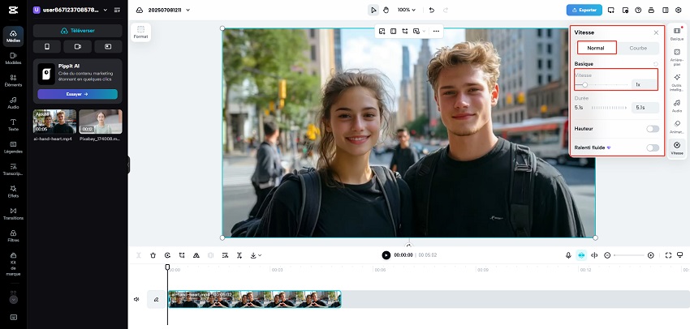Click the Téléverser upload button
Viewport: 690px width, 329px height.
click(77, 31)
